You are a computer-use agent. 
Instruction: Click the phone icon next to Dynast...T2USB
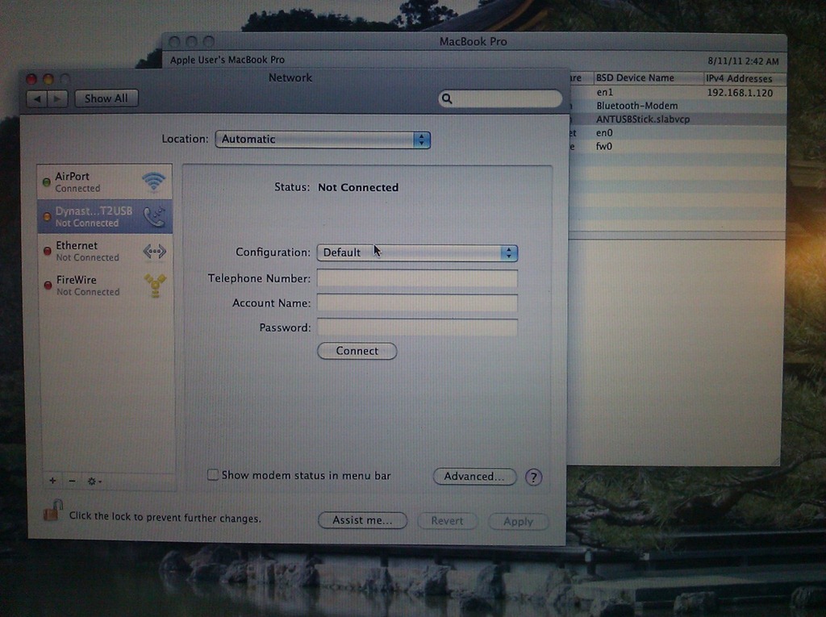click(x=153, y=216)
